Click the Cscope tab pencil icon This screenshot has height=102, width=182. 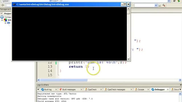(x=136, y=90)
